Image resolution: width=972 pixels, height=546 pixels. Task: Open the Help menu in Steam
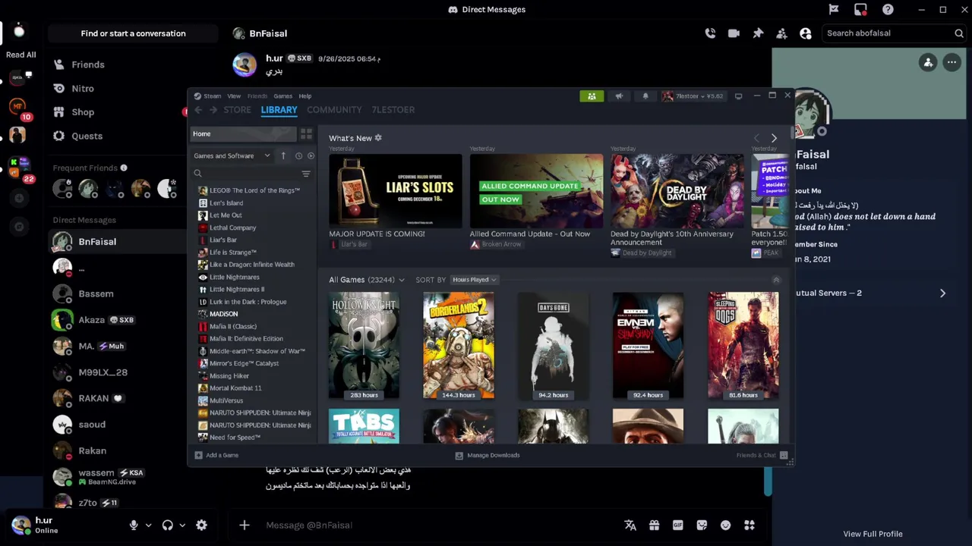(x=305, y=96)
